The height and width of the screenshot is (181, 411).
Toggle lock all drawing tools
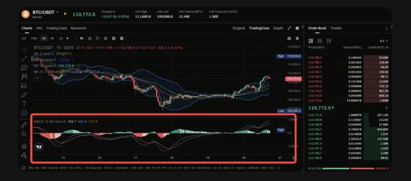pyautogui.click(x=24, y=155)
